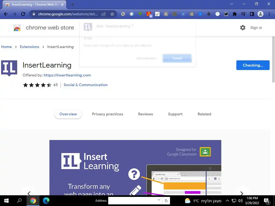
Task: Toggle the browser side panel icon
Action: [x=252, y=14]
